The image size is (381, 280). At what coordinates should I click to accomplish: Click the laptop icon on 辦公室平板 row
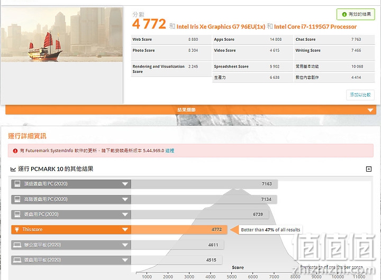(x=17, y=245)
